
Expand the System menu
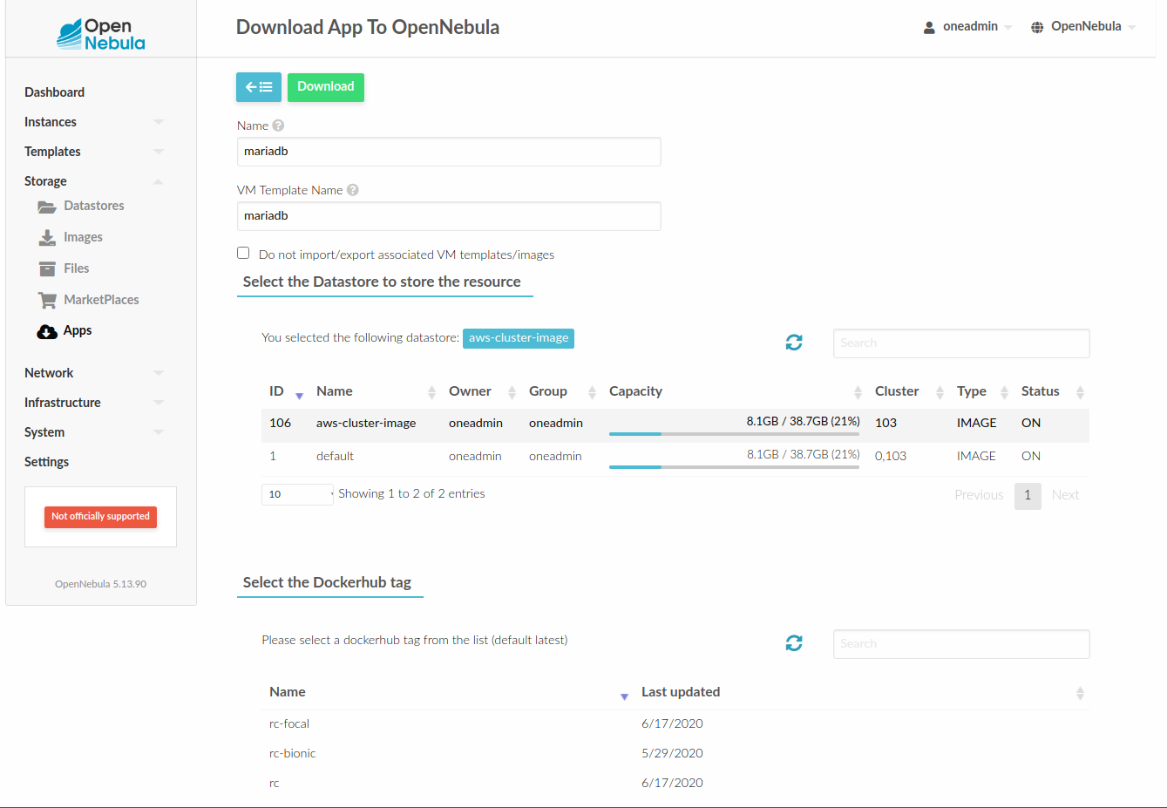click(159, 432)
